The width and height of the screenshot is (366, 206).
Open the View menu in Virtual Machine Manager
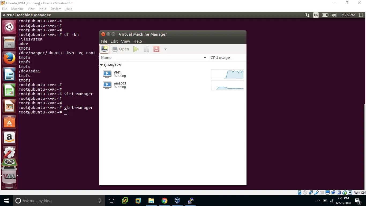pos(125,41)
